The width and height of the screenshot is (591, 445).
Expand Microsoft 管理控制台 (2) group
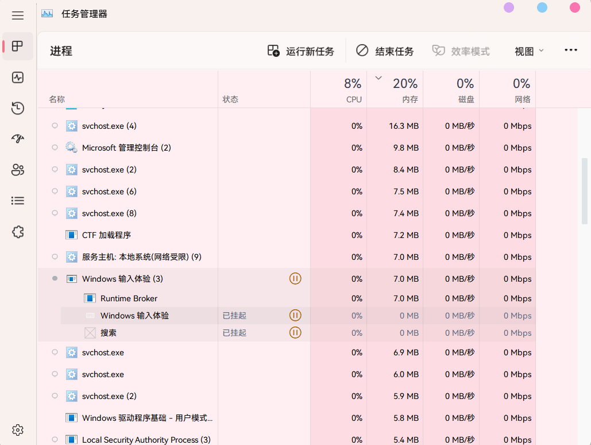[x=55, y=148]
